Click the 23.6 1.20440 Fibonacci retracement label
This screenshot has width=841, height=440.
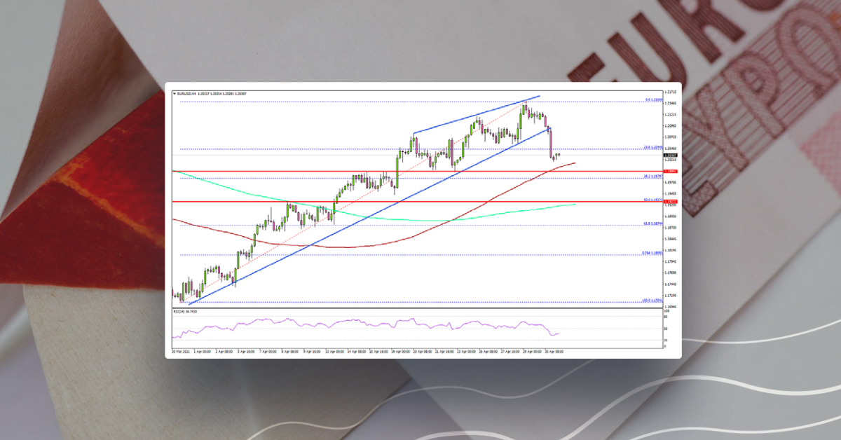pos(652,148)
